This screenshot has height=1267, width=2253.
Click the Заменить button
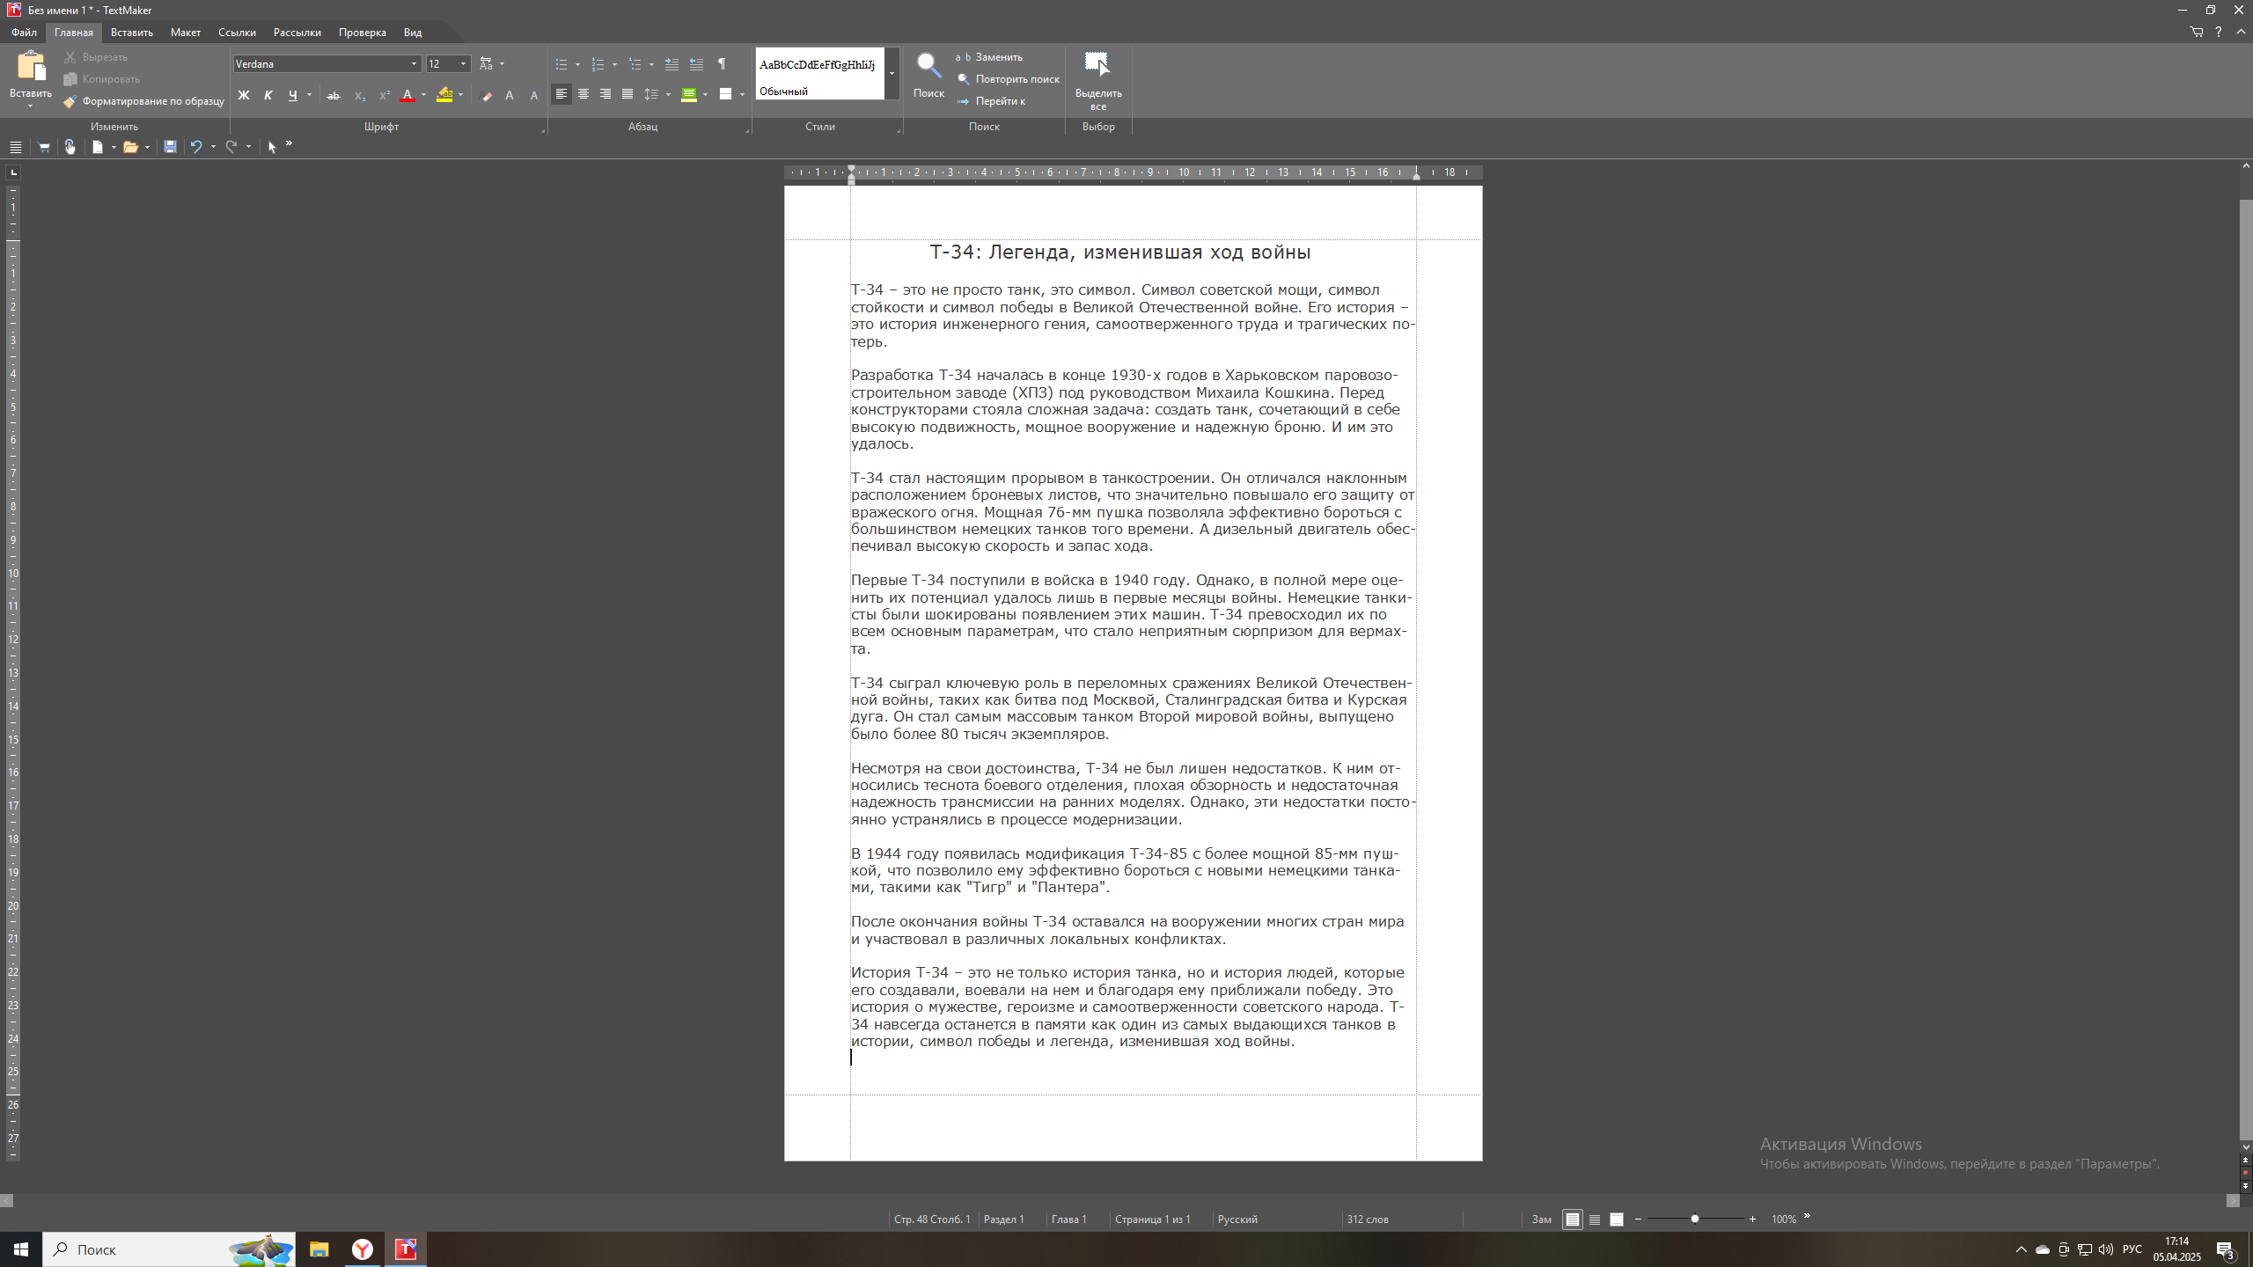click(x=998, y=57)
